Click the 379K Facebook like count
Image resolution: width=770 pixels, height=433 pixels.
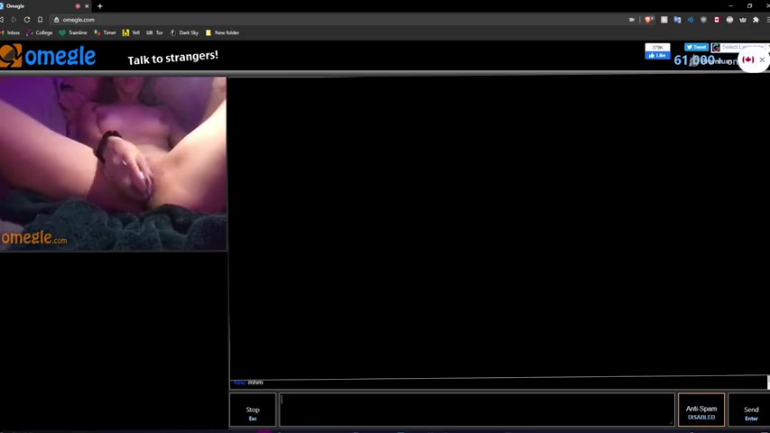click(657, 48)
